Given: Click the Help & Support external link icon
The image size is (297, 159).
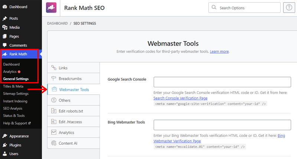Looking at the screenshot, I should [29, 123].
